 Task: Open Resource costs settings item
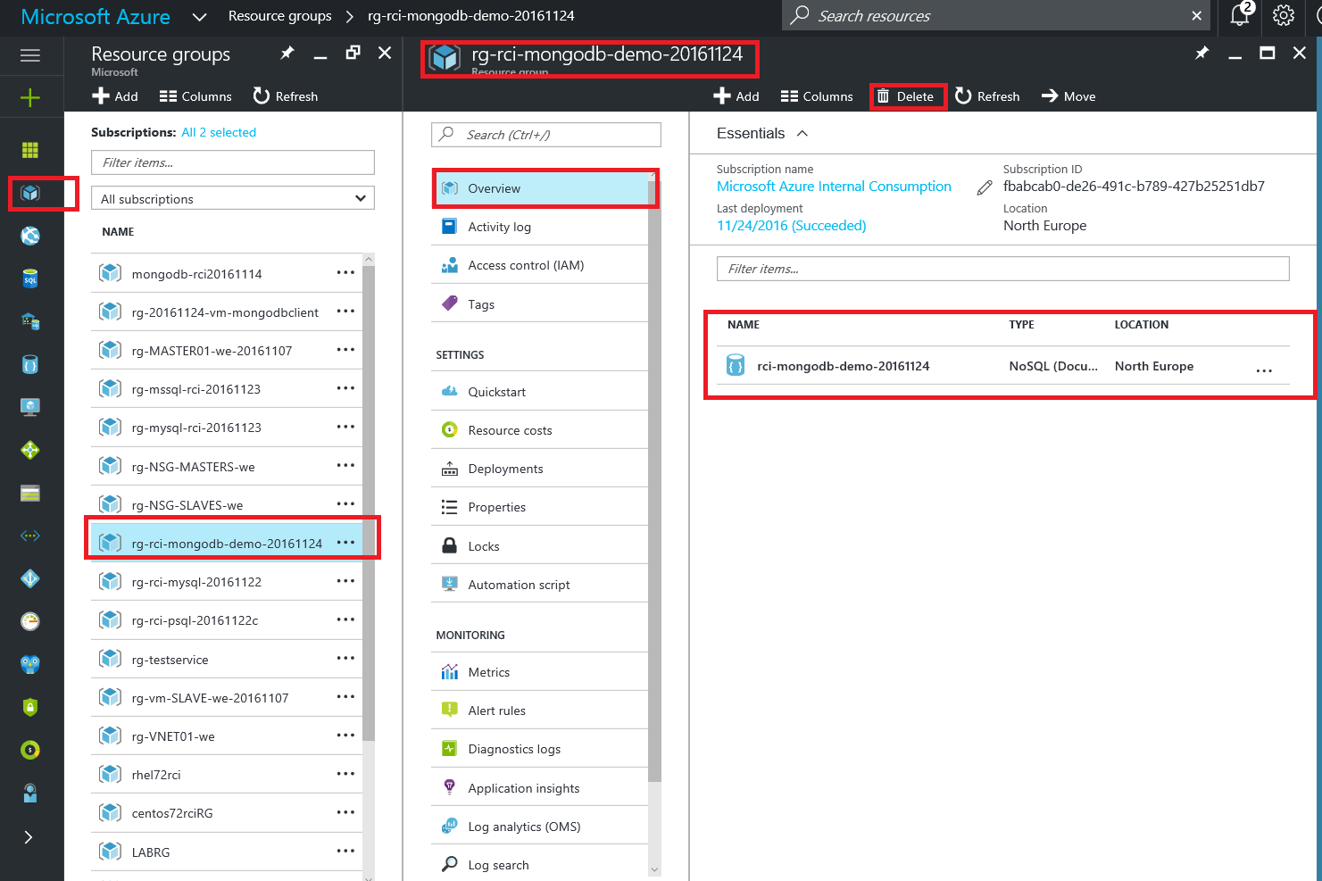click(x=540, y=430)
